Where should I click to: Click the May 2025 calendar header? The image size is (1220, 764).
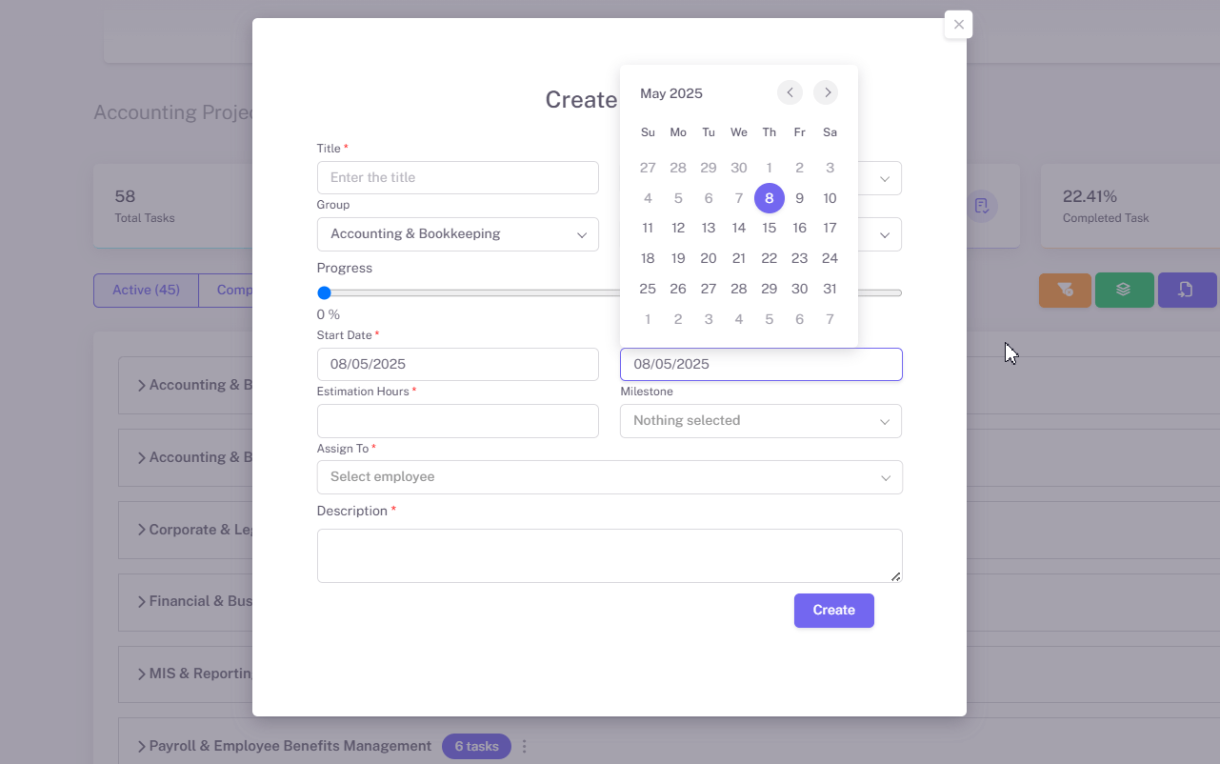pyautogui.click(x=671, y=93)
